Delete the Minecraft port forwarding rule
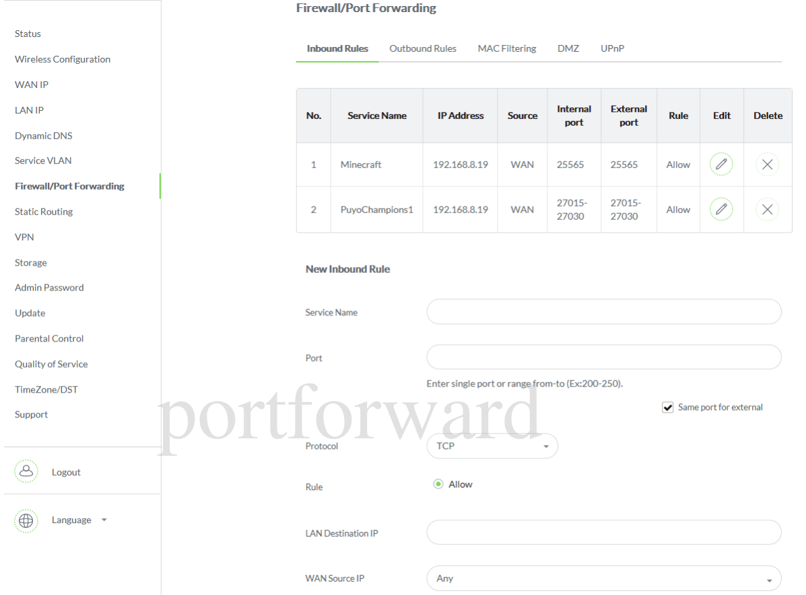This screenshot has width=806, height=595. [767, 164]
